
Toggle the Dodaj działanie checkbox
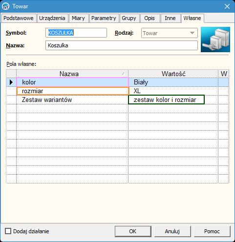click(x=8, y=231)
